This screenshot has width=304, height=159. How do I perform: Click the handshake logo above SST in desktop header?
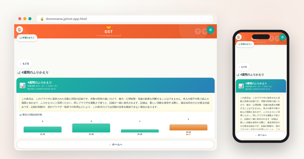[109, 28]
